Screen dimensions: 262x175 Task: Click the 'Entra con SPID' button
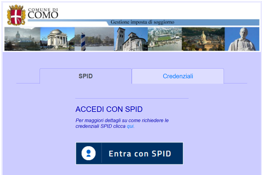coord(130,154)
